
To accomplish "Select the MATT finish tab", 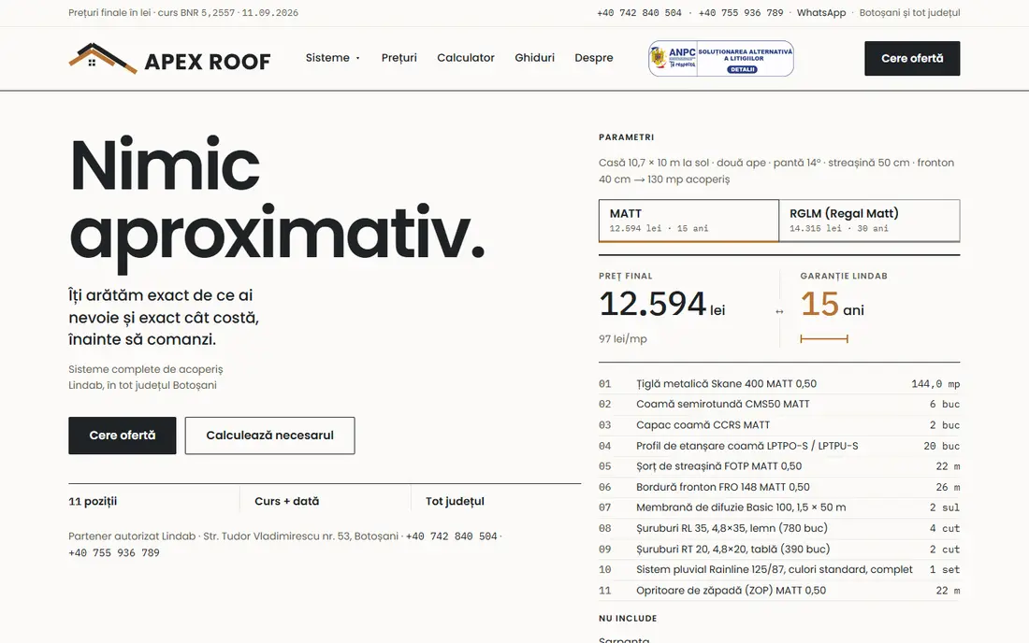I will (688, 221).
